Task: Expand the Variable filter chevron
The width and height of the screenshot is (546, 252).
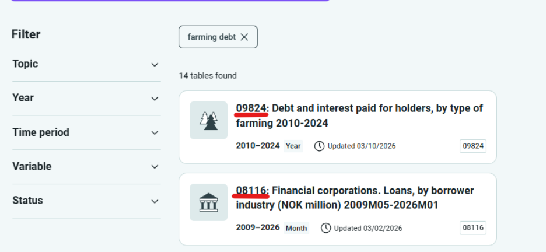Action: [155, 167]
